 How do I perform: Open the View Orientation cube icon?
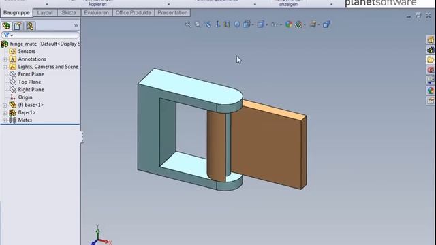tap(247, 24)
